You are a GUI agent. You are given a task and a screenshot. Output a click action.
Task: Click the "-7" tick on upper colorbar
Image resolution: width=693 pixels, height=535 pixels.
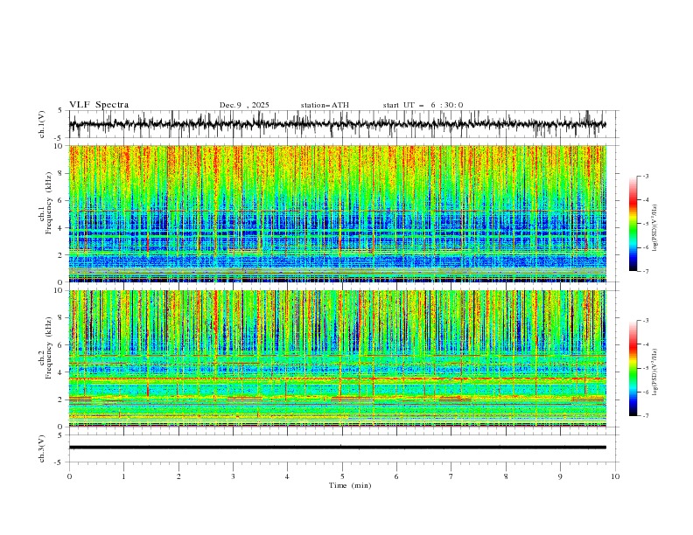click(x=646, y=271)
